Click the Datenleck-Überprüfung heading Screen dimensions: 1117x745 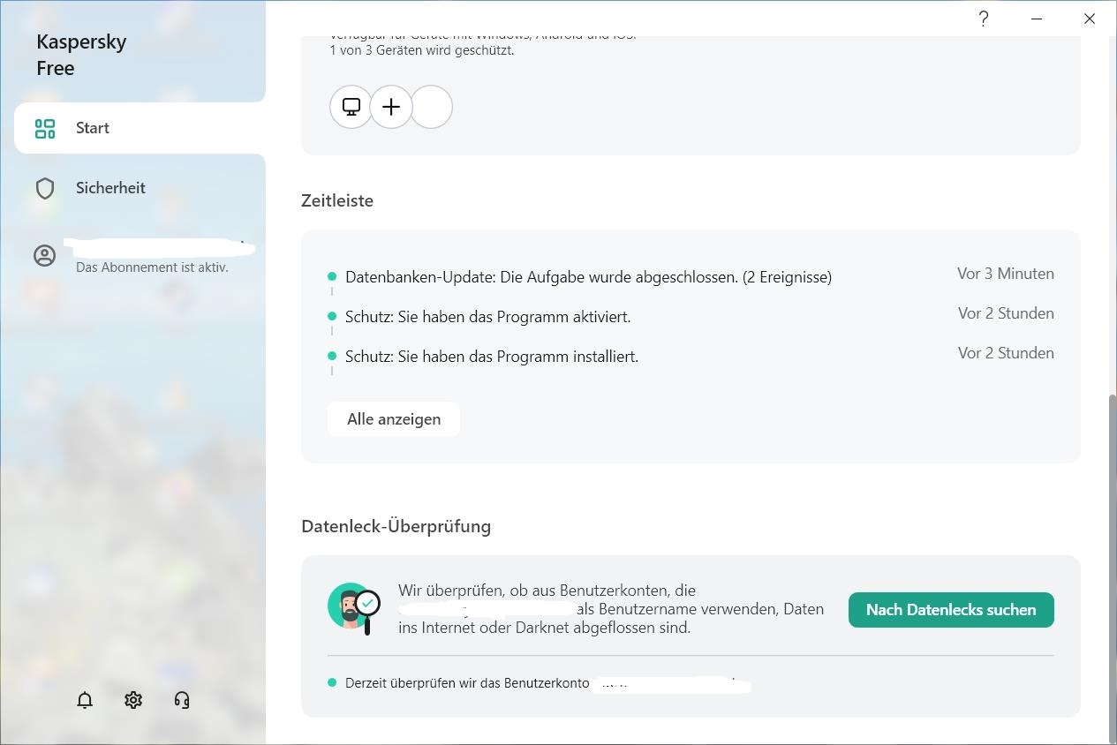point(396,526)
